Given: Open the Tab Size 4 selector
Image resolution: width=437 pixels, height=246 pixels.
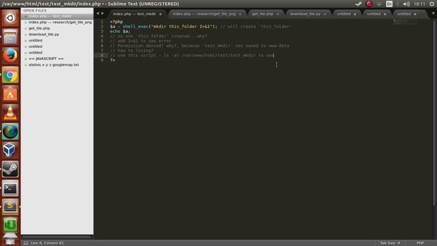Looking at the screenshot, I should click(x=390, y=243).
